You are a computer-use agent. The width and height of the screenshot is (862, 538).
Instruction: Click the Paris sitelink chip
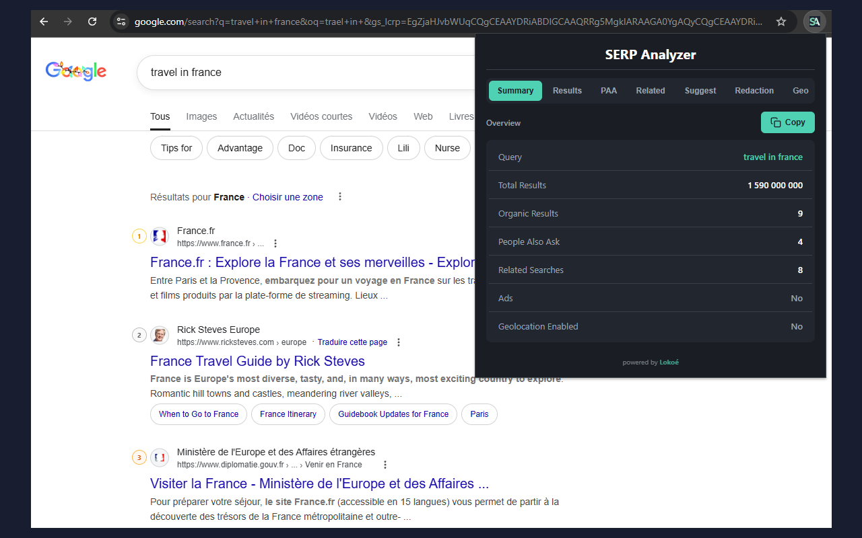[x=479, y=414]
